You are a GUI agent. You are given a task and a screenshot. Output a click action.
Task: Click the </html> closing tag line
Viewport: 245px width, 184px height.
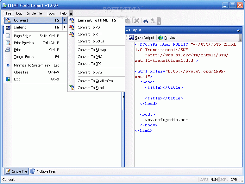click(144, 130)
